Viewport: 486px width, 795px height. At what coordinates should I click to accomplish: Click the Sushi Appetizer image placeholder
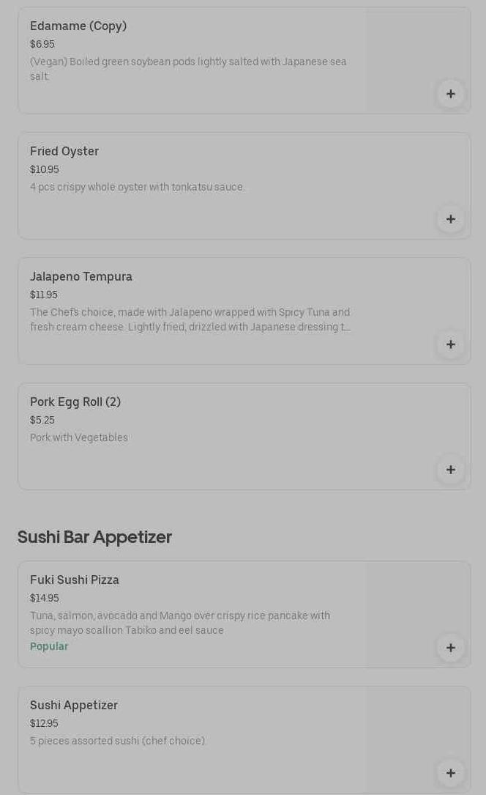[417, 729]
